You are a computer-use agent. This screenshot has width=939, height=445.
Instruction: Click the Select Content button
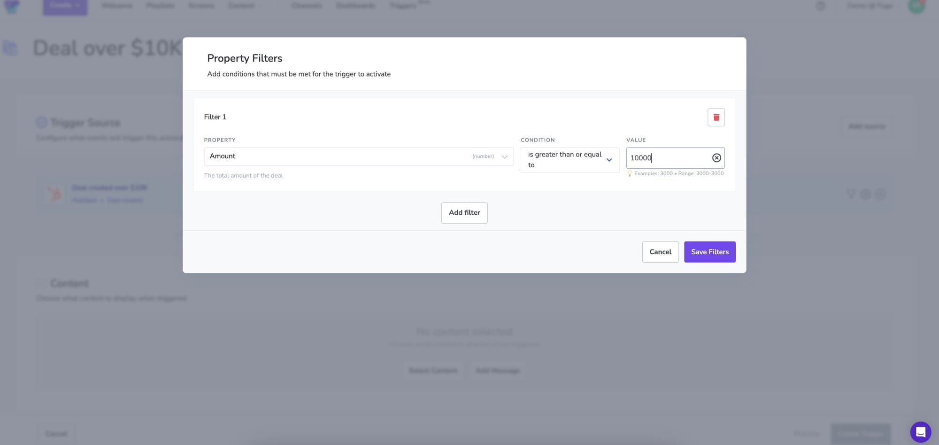coord(433,371)
